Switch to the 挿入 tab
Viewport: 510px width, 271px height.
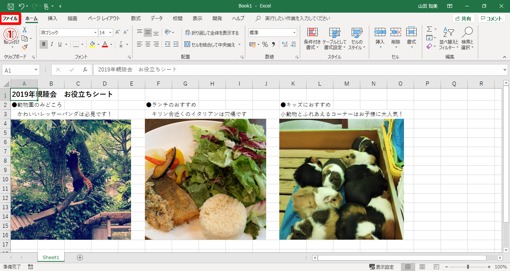(53, 18)
